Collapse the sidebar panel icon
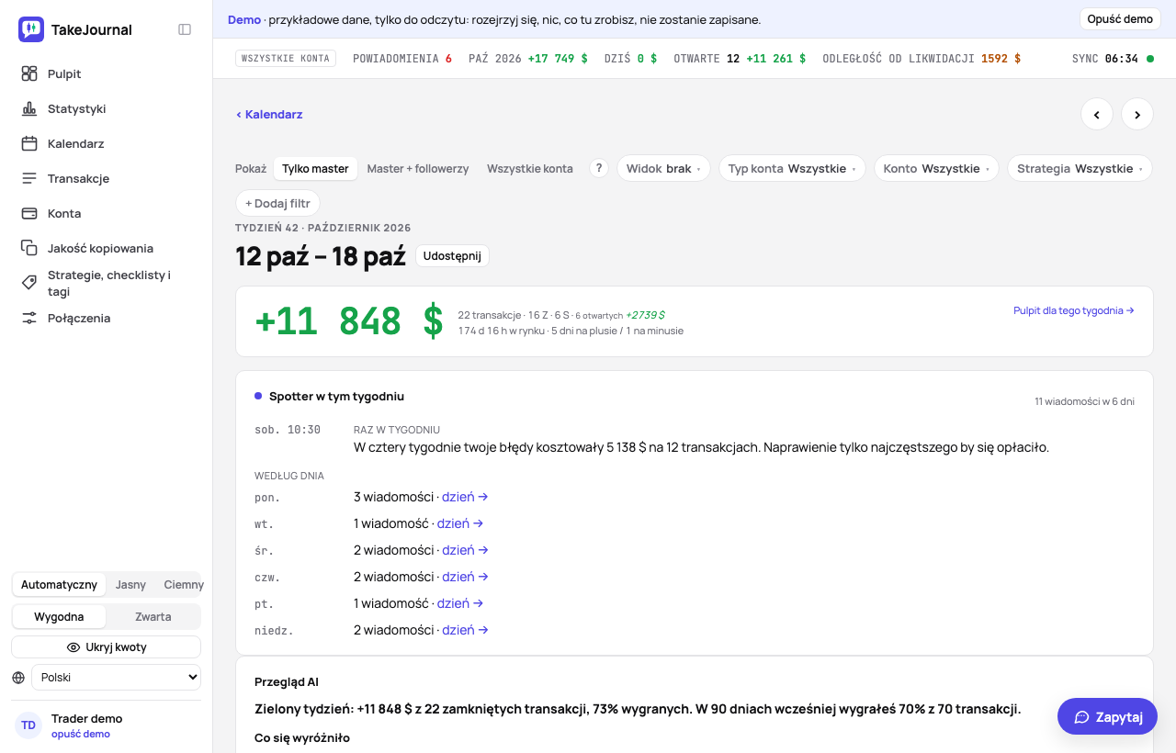The height and width of the screenshot is (753, 1176). click(x=185, y=29)
